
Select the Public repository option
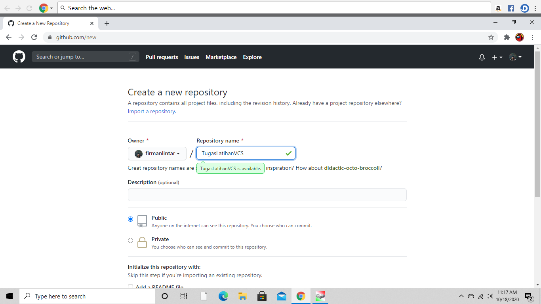coord(130,218)
